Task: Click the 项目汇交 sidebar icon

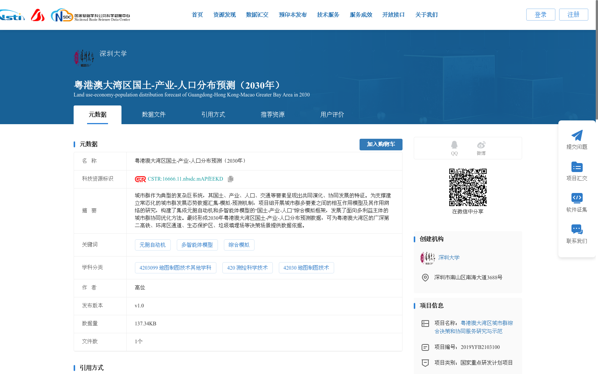Action: tap(577, 167)
